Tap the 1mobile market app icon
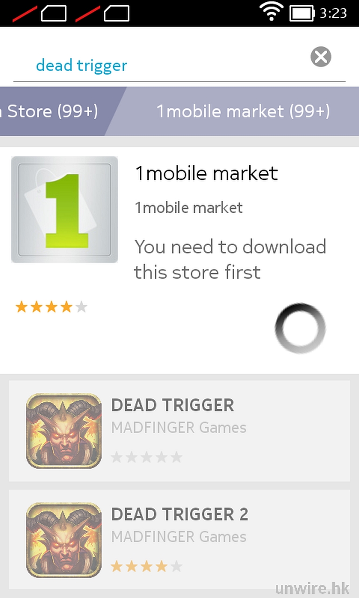 [65, 210]
